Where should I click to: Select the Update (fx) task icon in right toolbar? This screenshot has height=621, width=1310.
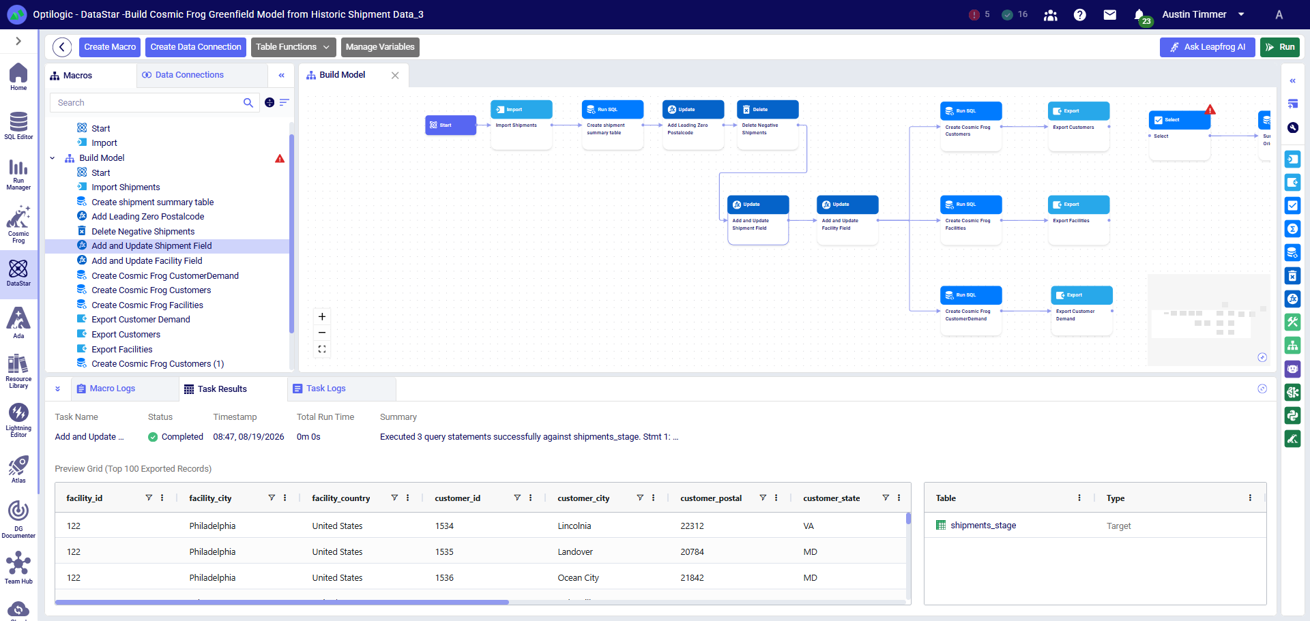point(1292,299)
